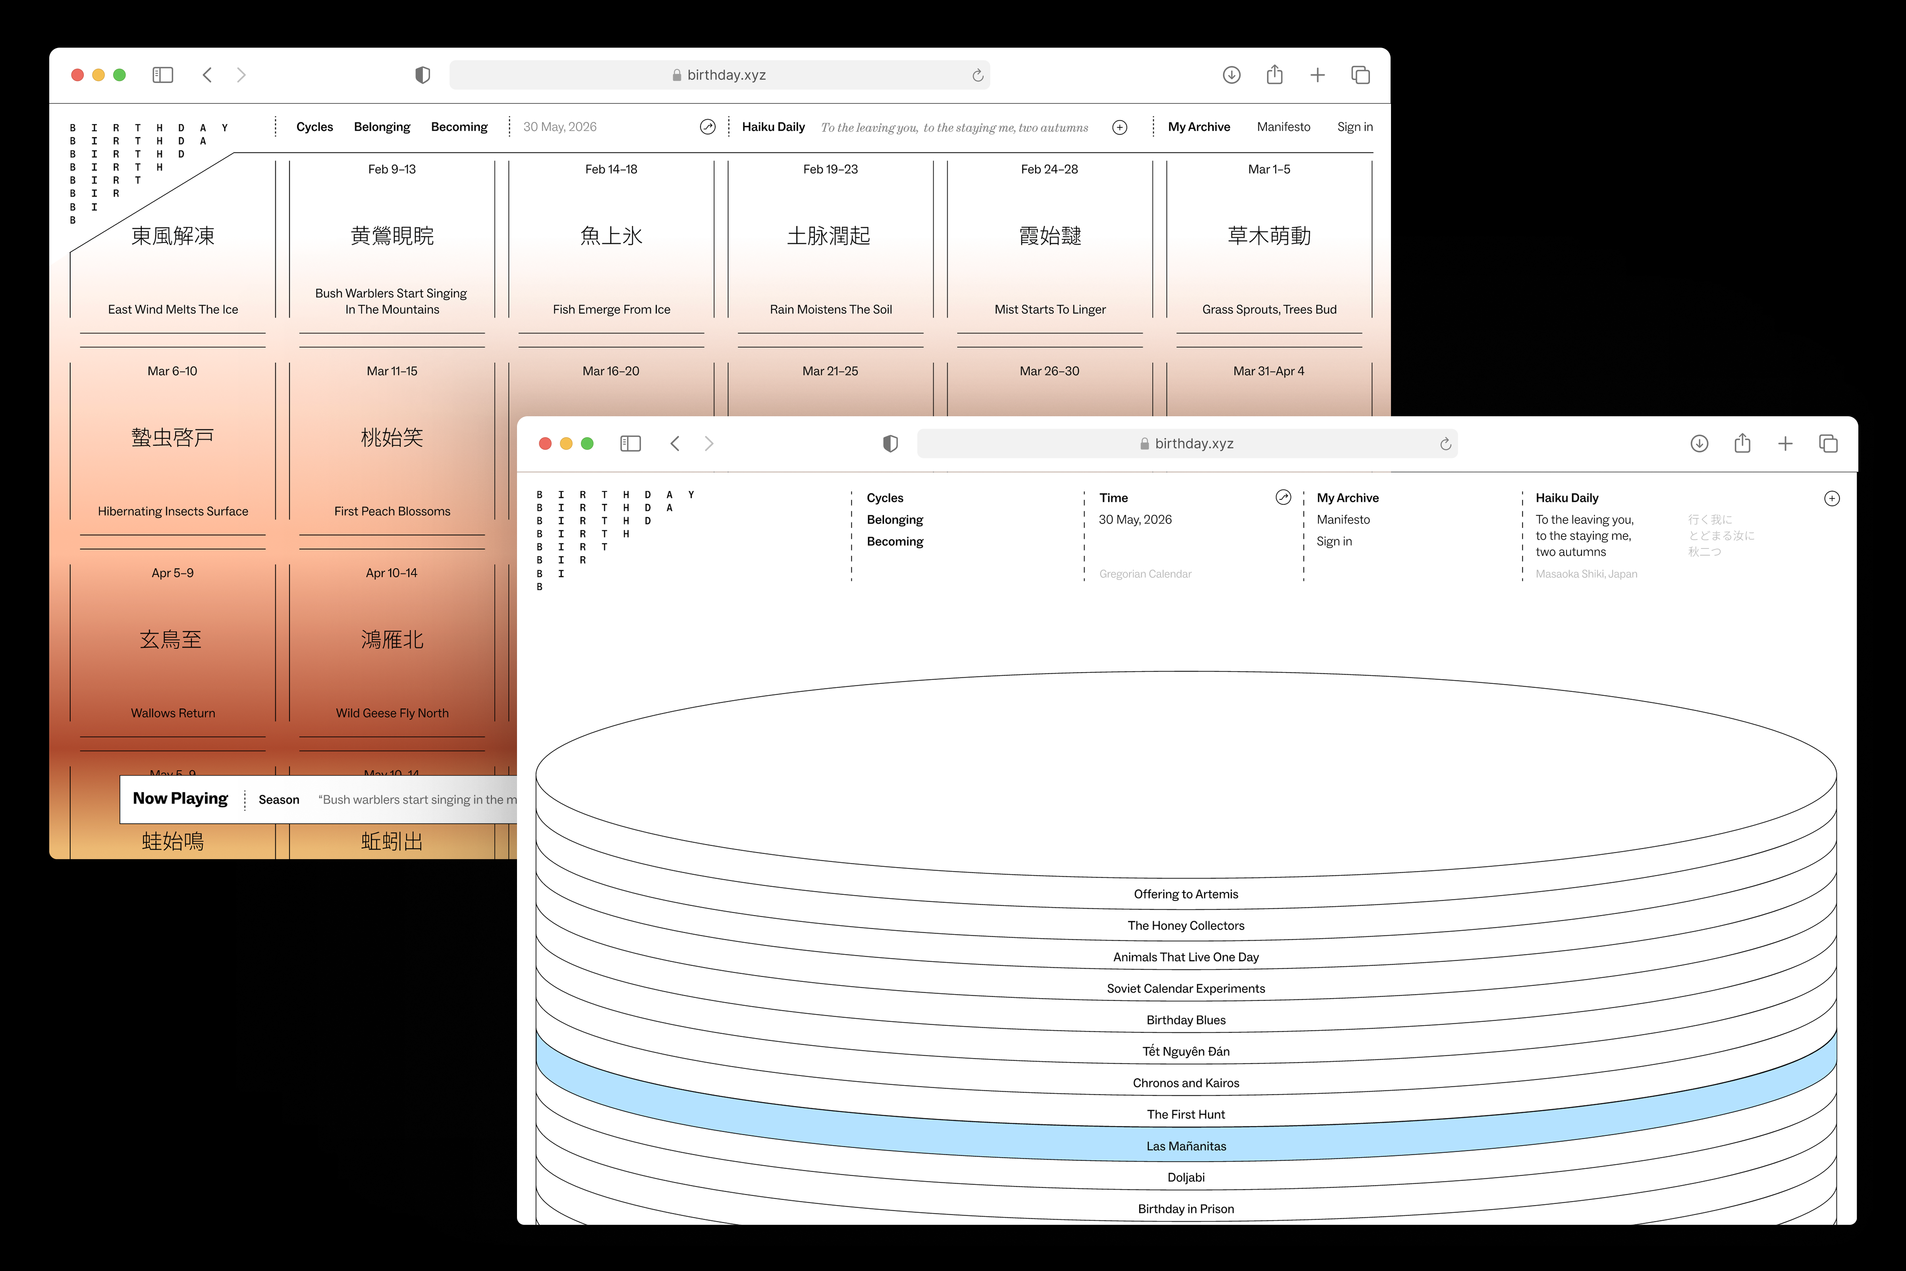Click address bar in back window

click(x=720, y=75)
